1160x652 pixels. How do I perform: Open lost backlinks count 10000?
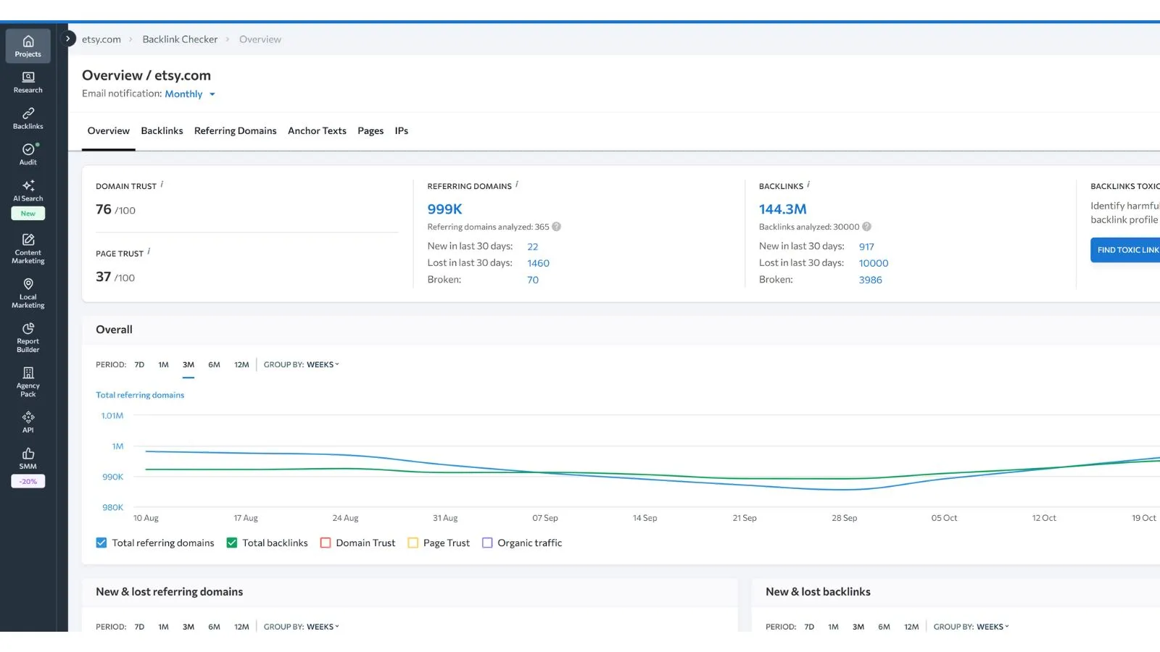click(x=874, y=264)
